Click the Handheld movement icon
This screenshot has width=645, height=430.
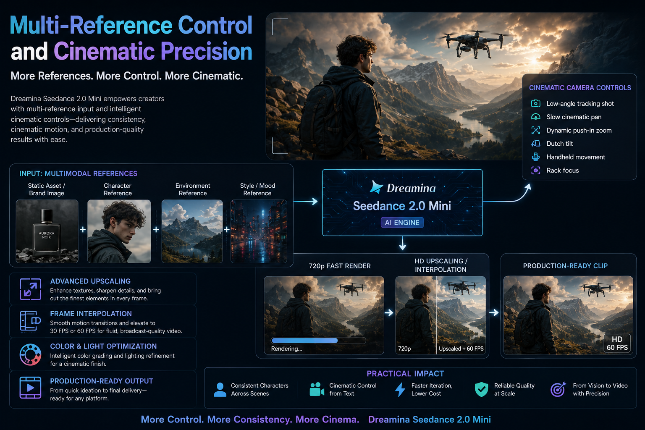[x=536, y=157]
